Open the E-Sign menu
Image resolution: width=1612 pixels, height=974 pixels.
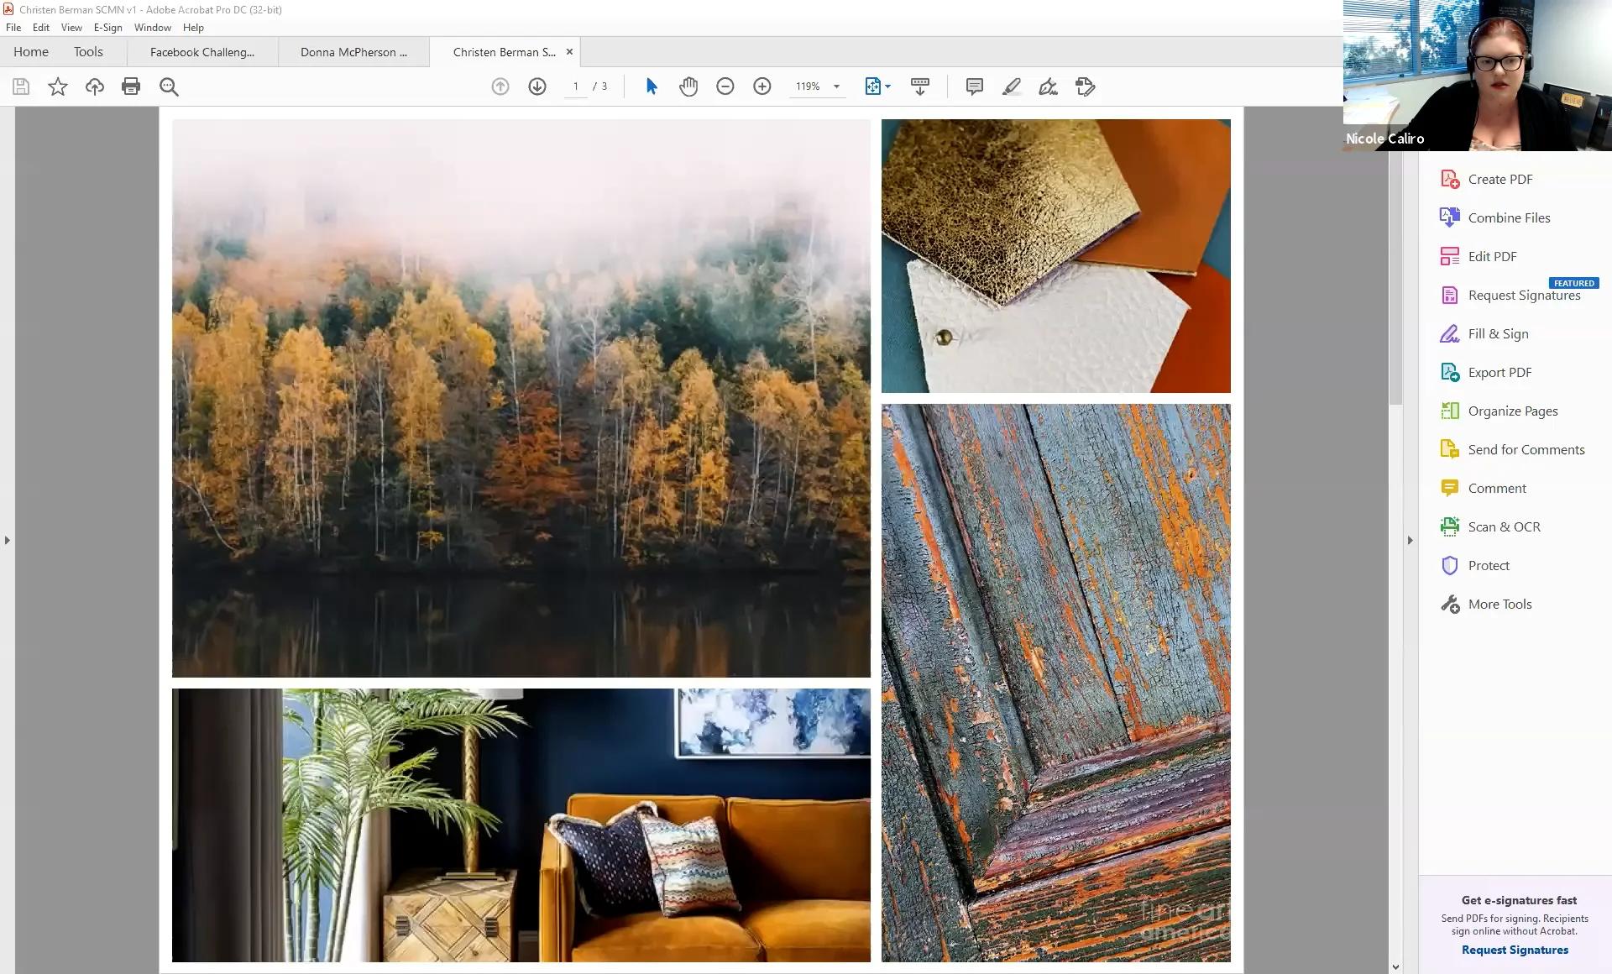point(107,27)
